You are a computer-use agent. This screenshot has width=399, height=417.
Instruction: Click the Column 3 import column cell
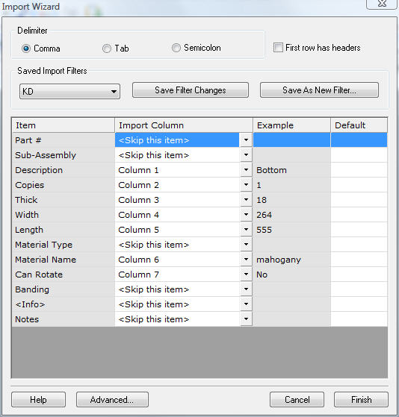177,199
